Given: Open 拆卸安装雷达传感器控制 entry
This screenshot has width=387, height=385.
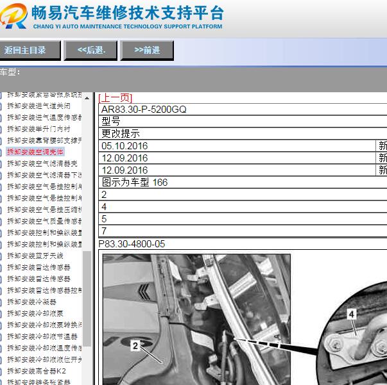Looking at the screenshot, I should click(x=44, y=290).
